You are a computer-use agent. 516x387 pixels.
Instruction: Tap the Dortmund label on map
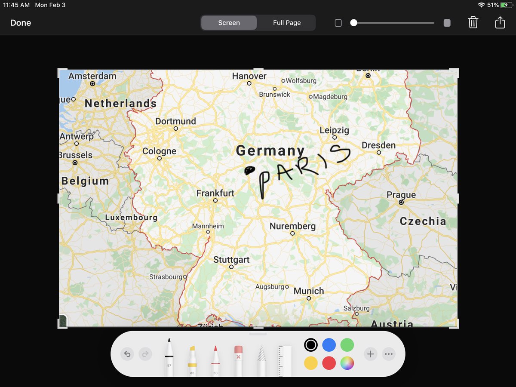click(175, 121)
